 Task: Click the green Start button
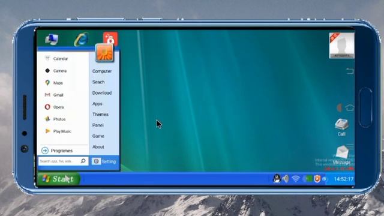[59, 179]
